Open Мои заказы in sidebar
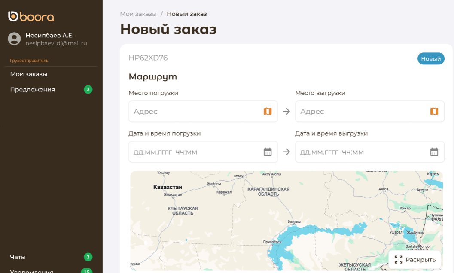Image resolution: width=454 pixels, height=273 pixels. 29,74
